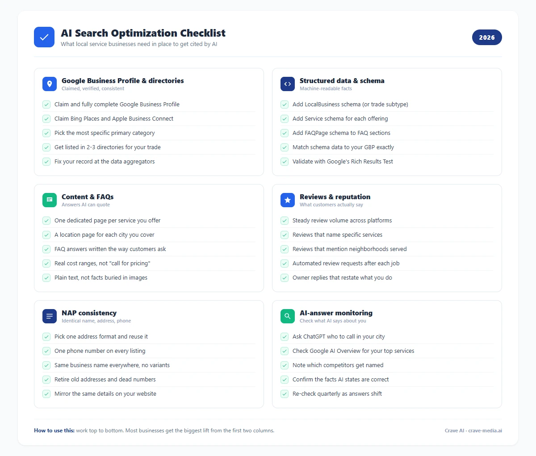The width and height of the screenshot is (536, 456).
Task: Tick 'One phone number on every listing' checkbox
Action: pos(46,351)
